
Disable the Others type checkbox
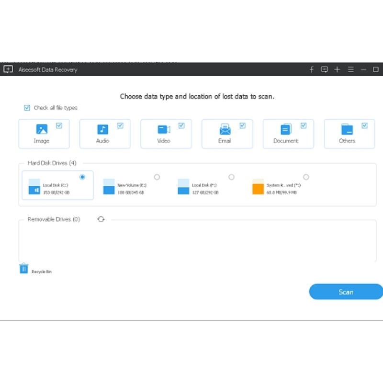pyautogui.click(x=365, y=125)
